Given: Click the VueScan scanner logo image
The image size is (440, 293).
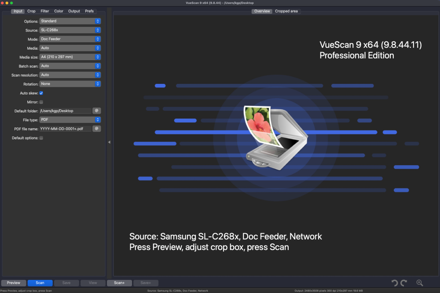Looking at the screenshot, I should [x=275, y=137].
